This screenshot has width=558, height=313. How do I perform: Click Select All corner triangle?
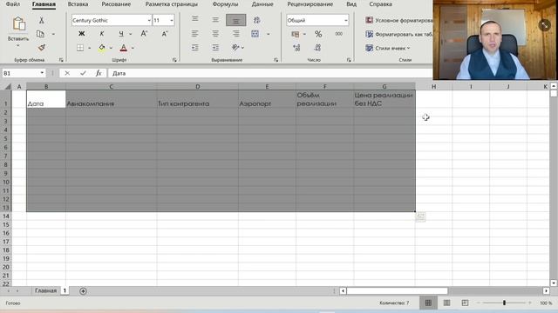(x=8, y=86)
